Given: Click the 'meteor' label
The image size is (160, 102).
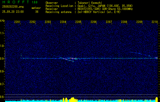Looking at the screenshot, I should pyautogui.click(x=36, y=8).
